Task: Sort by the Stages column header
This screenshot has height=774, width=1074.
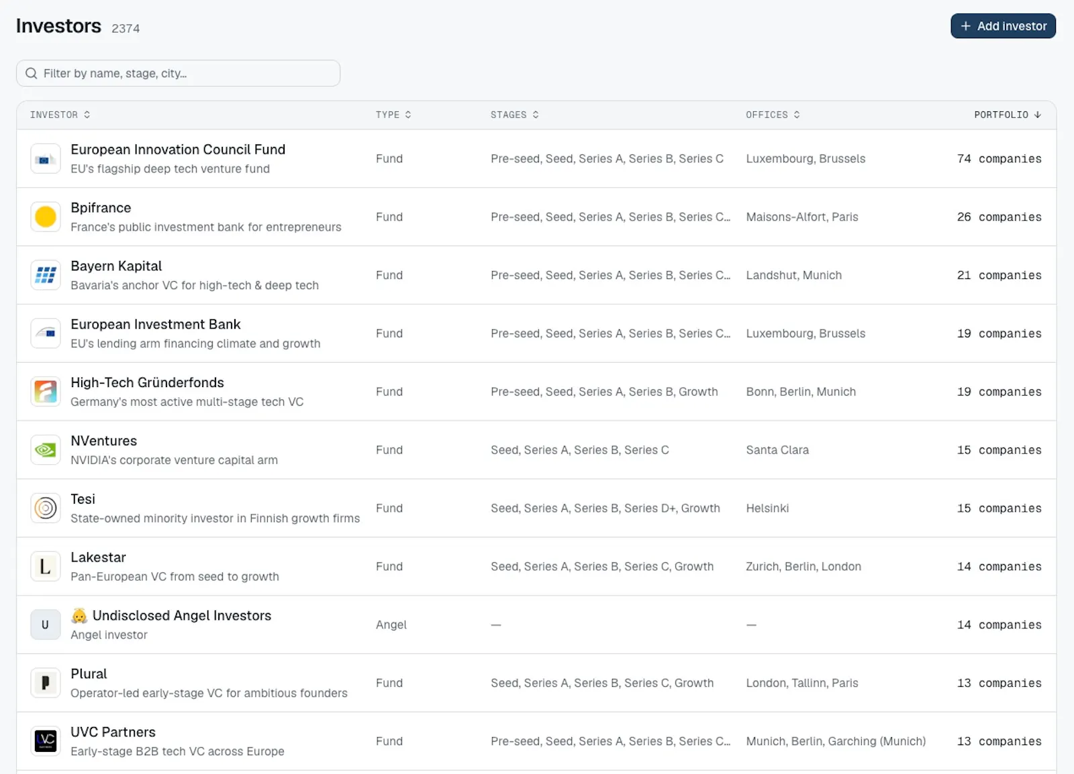Action: pyautogui.click(x=515, y=115)
